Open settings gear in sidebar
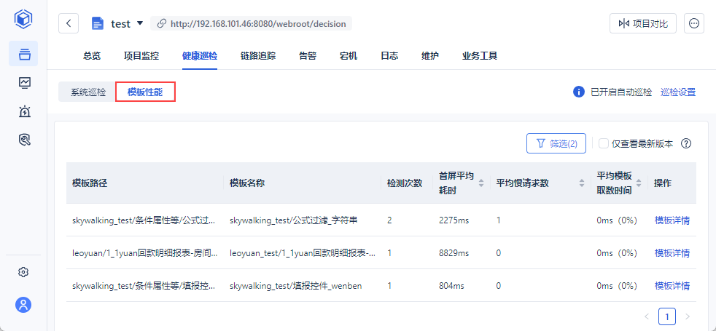Image resolution: width=716 pixels, height=331 pixels. 23,272
